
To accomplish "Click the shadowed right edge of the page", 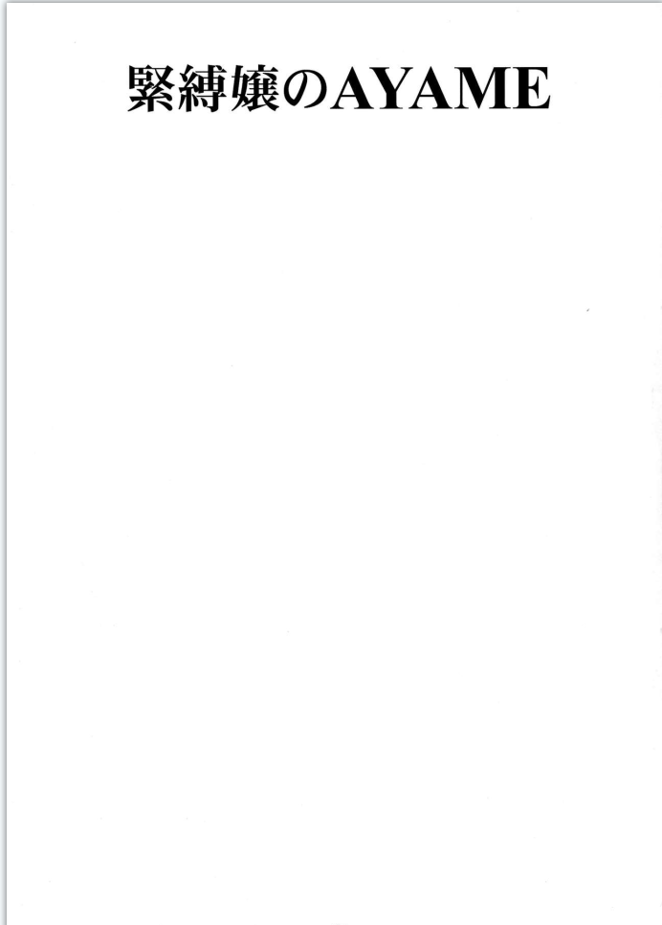I will 657,462.
